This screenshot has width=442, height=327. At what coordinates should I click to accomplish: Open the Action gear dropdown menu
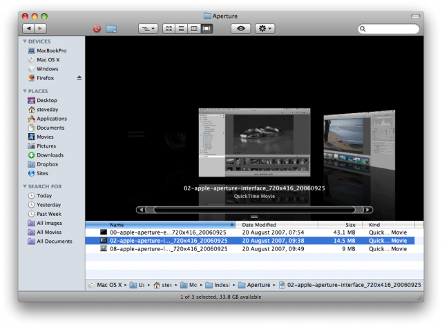click(x=265, y=29)
